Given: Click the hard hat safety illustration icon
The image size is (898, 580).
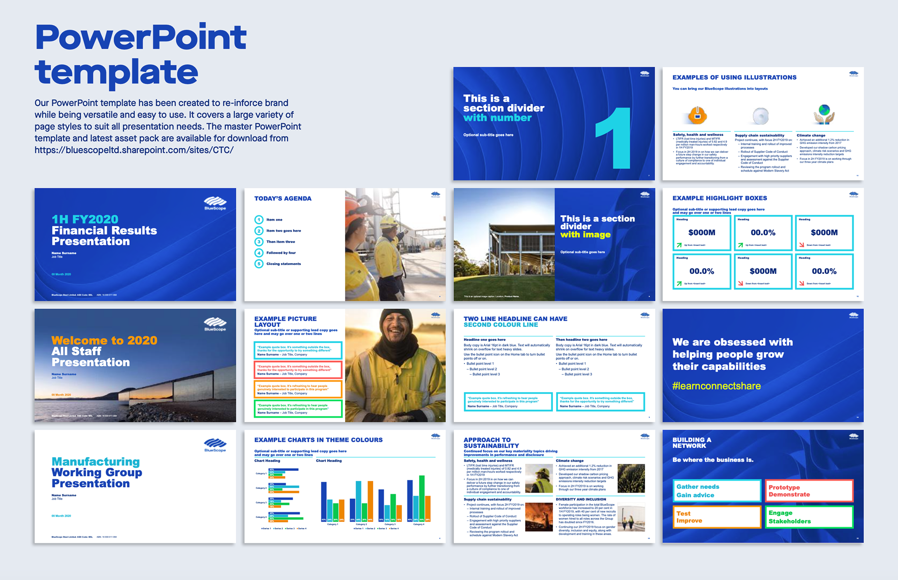Looking at the screenshot, I should pos(697,115).
